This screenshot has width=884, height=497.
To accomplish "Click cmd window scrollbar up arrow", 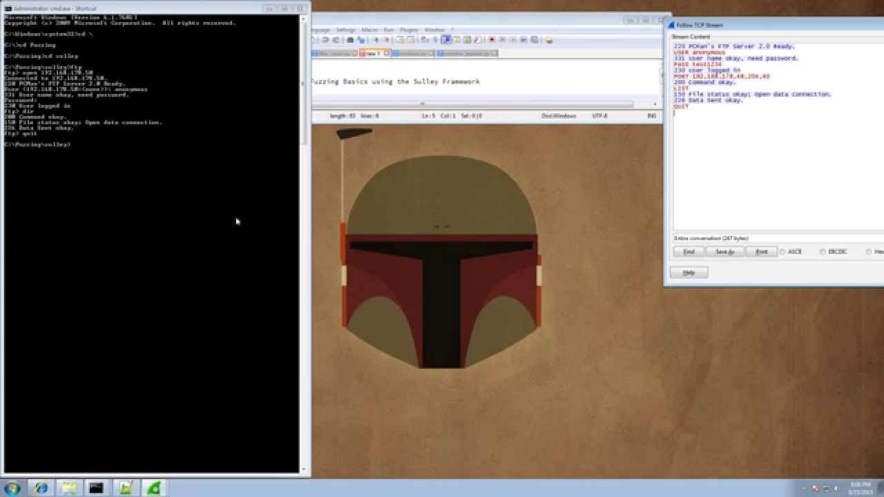I will click(x=303, y=18).
